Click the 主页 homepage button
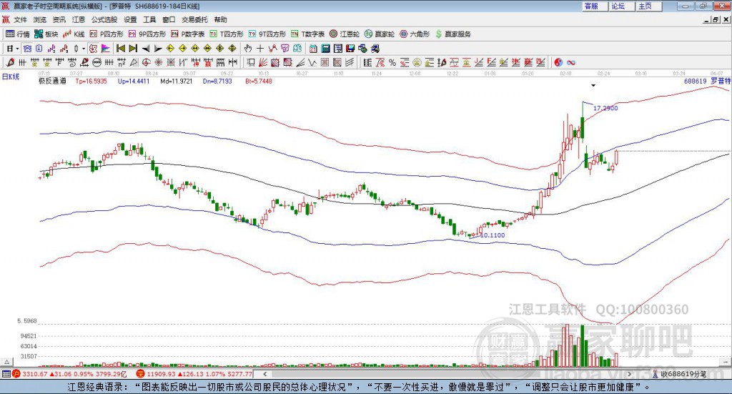 tap(648, 6)
